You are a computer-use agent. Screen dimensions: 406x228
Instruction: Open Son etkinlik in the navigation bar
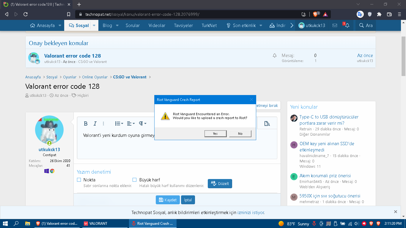[241, 26]
